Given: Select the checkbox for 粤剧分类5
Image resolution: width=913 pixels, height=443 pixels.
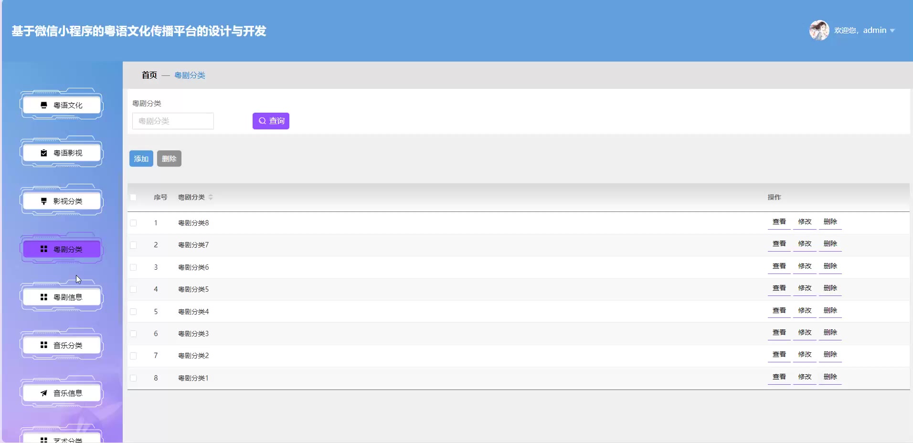Looking at the screenshot, I should 133,289.
